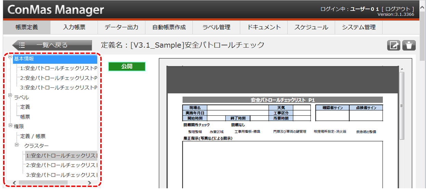The height and width of the screenshot is (190, 426).
Task: Click the green 公開 status button
Action: 127,67
